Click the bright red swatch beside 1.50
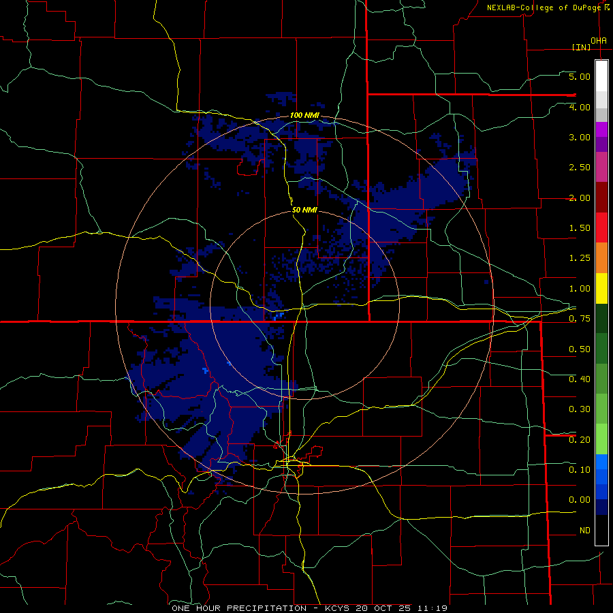 point(601,227)
